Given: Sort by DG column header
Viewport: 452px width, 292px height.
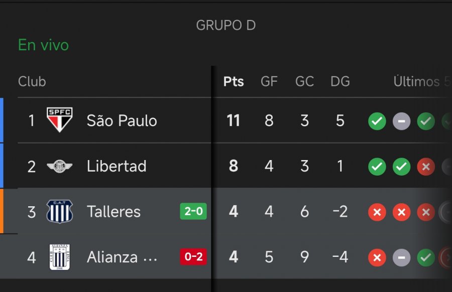Looking at the screenshot, I should [340, 82].
